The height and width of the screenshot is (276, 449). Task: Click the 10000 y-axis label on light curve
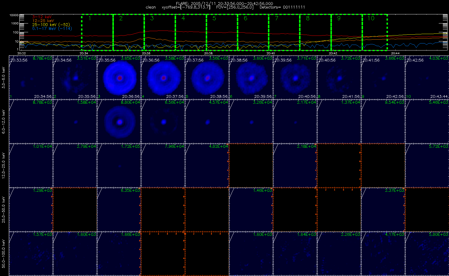[14, 15]
